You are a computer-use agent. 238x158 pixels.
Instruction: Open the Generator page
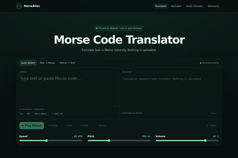click(213, 6)
